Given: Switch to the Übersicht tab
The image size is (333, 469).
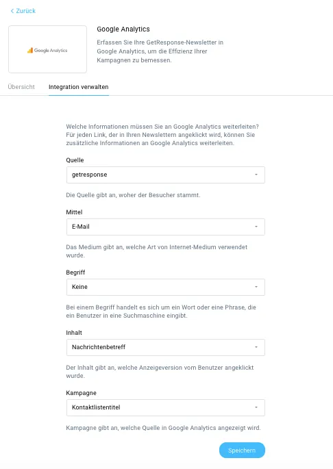Looking at the screenshot, I should click(x=21, y=87).
